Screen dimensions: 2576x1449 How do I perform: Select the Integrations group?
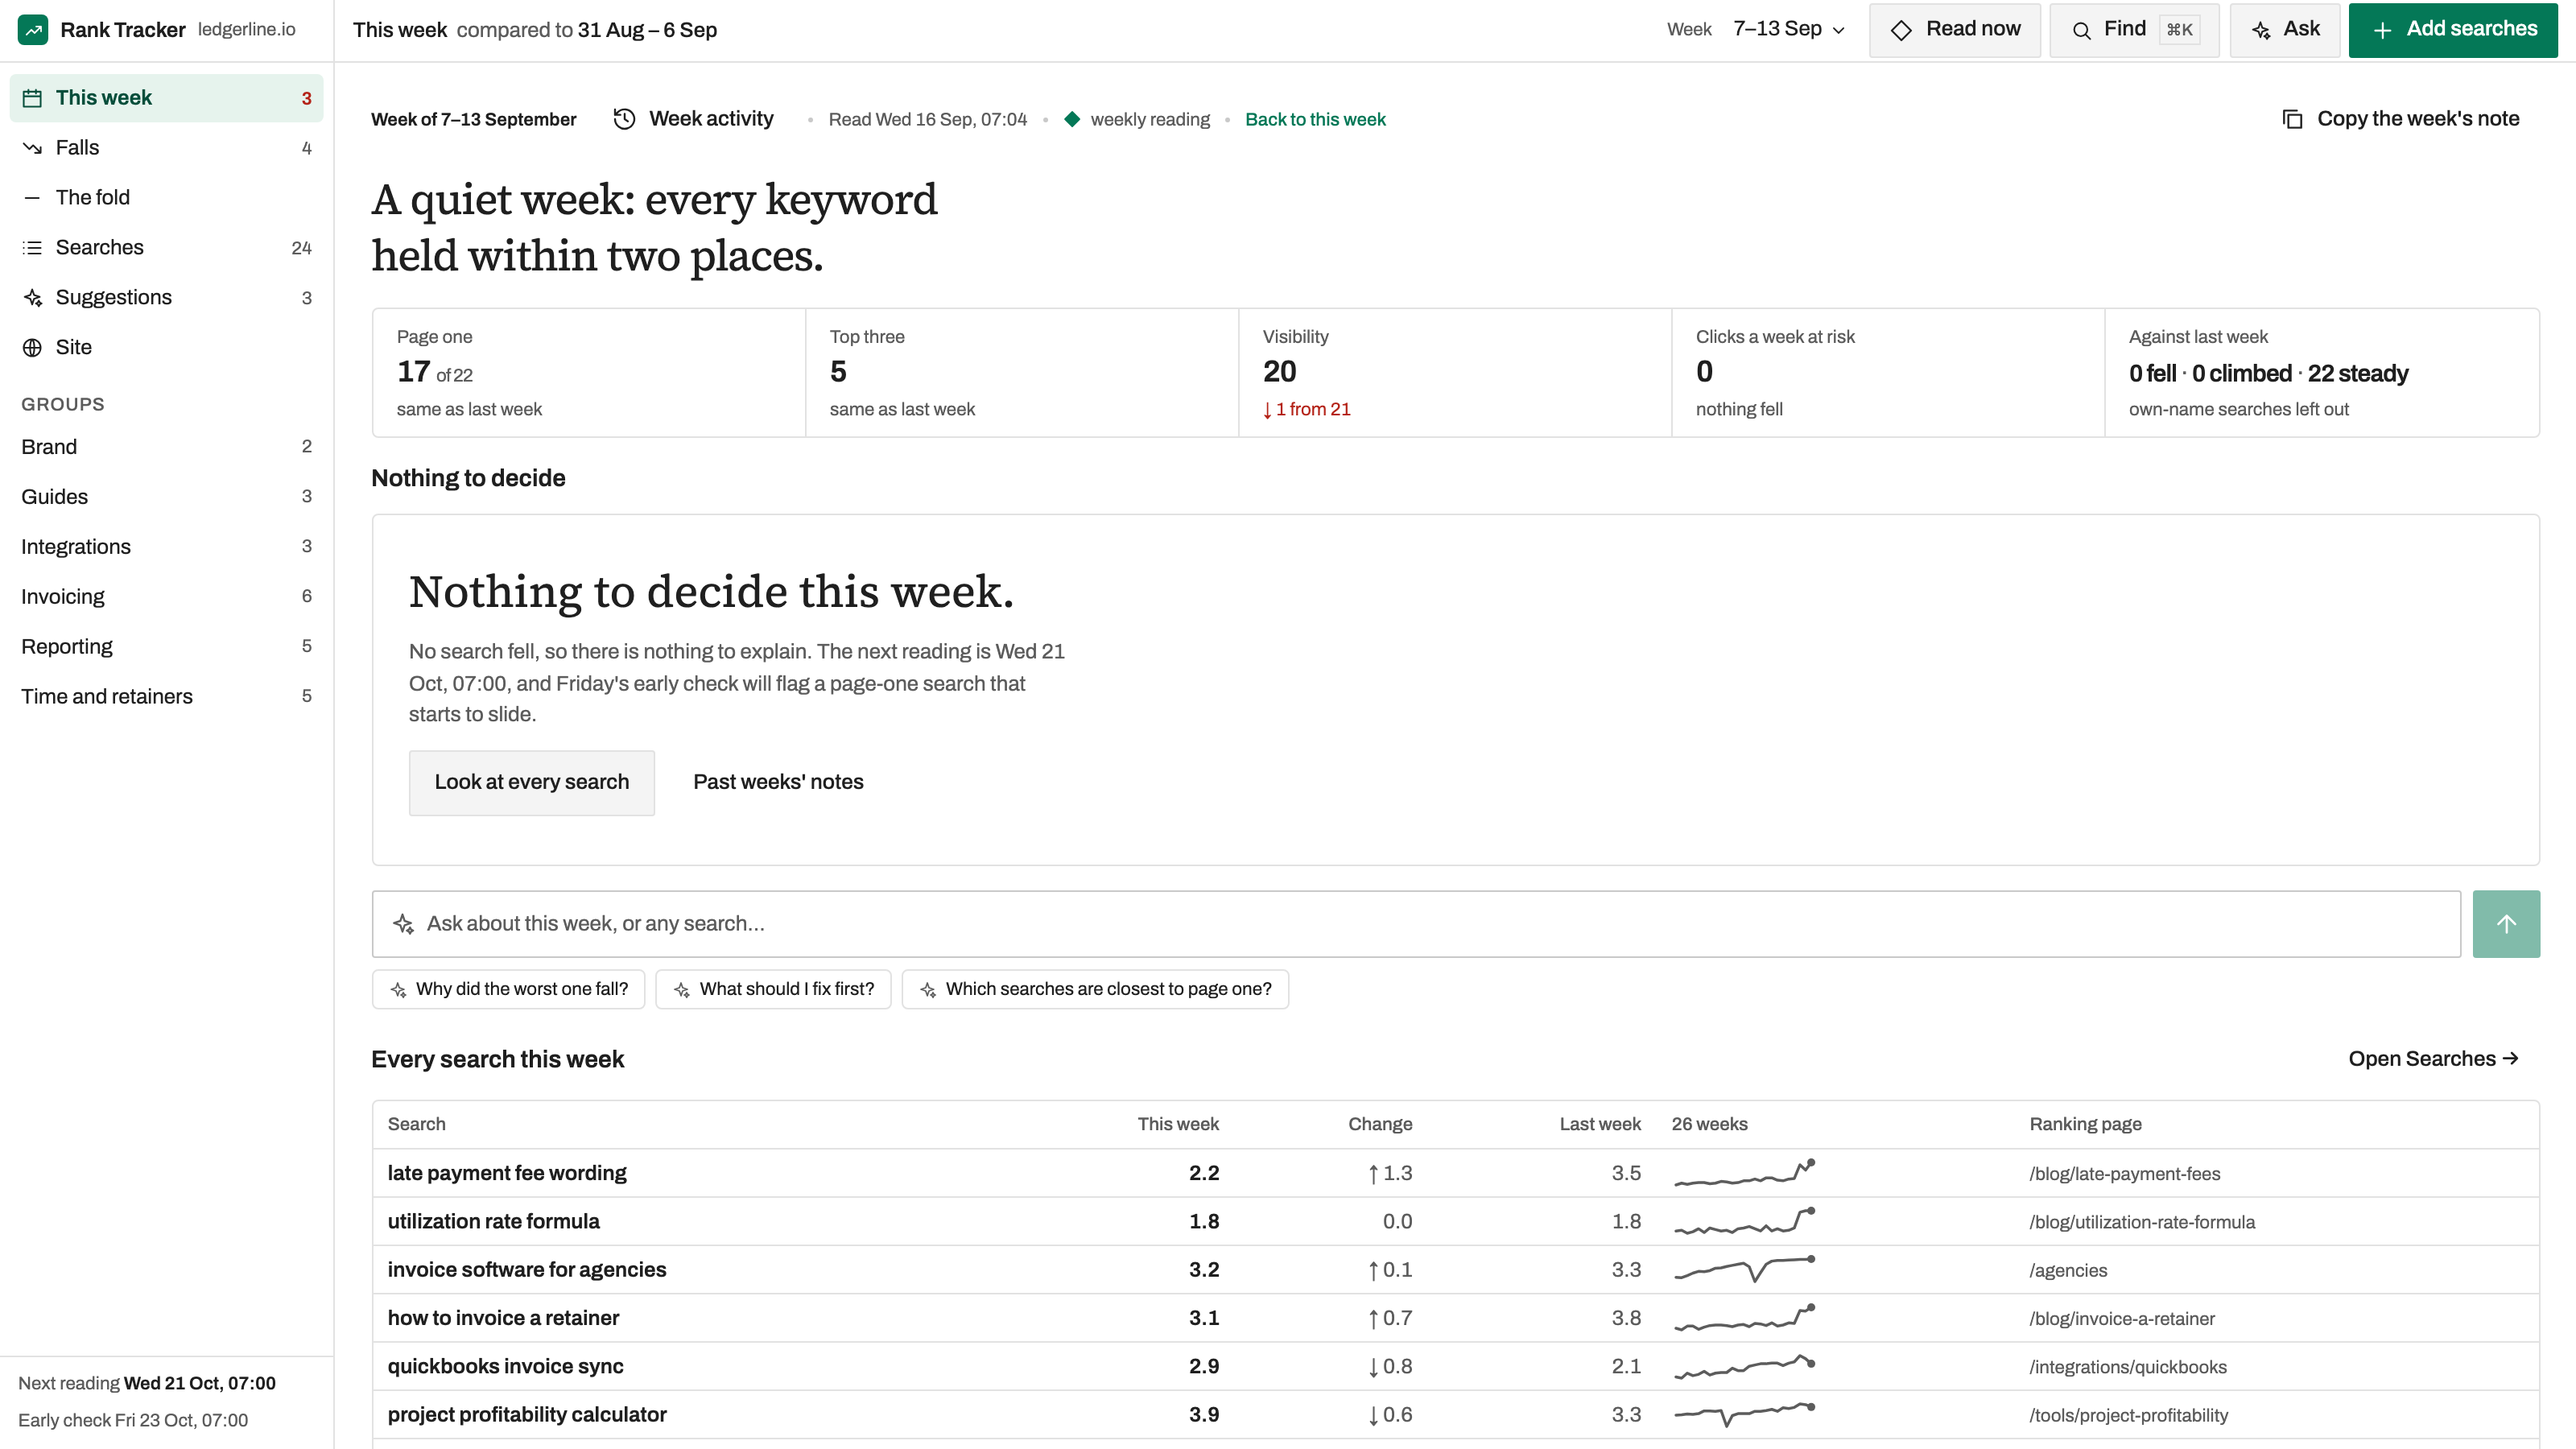166,547
